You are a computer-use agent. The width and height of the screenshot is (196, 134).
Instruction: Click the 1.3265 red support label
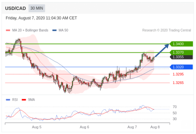[178, 83]
